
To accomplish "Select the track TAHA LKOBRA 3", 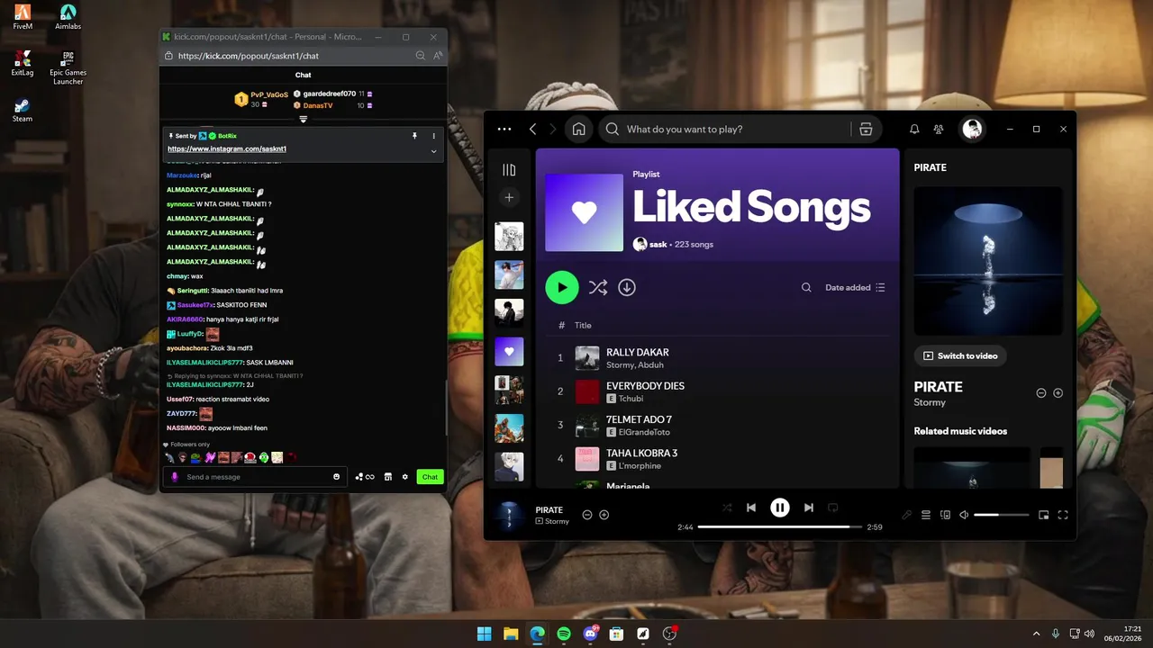I will click(717, 459).
